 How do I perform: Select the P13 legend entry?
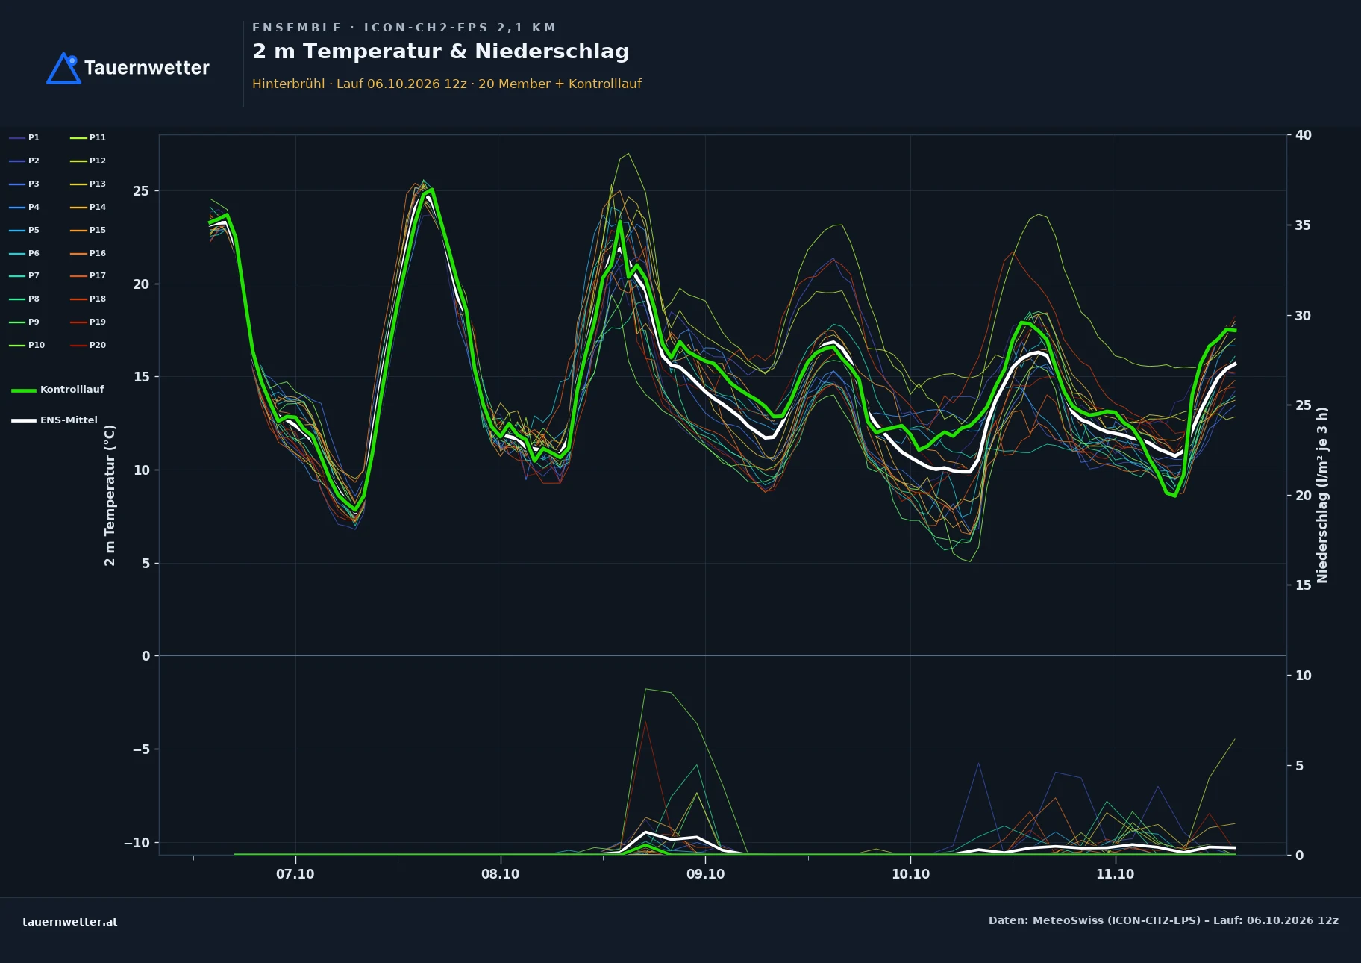click(88, 184)
